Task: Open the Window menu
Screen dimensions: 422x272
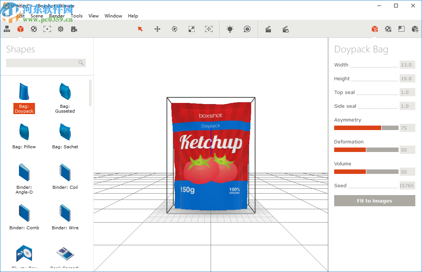Action: 113,16
